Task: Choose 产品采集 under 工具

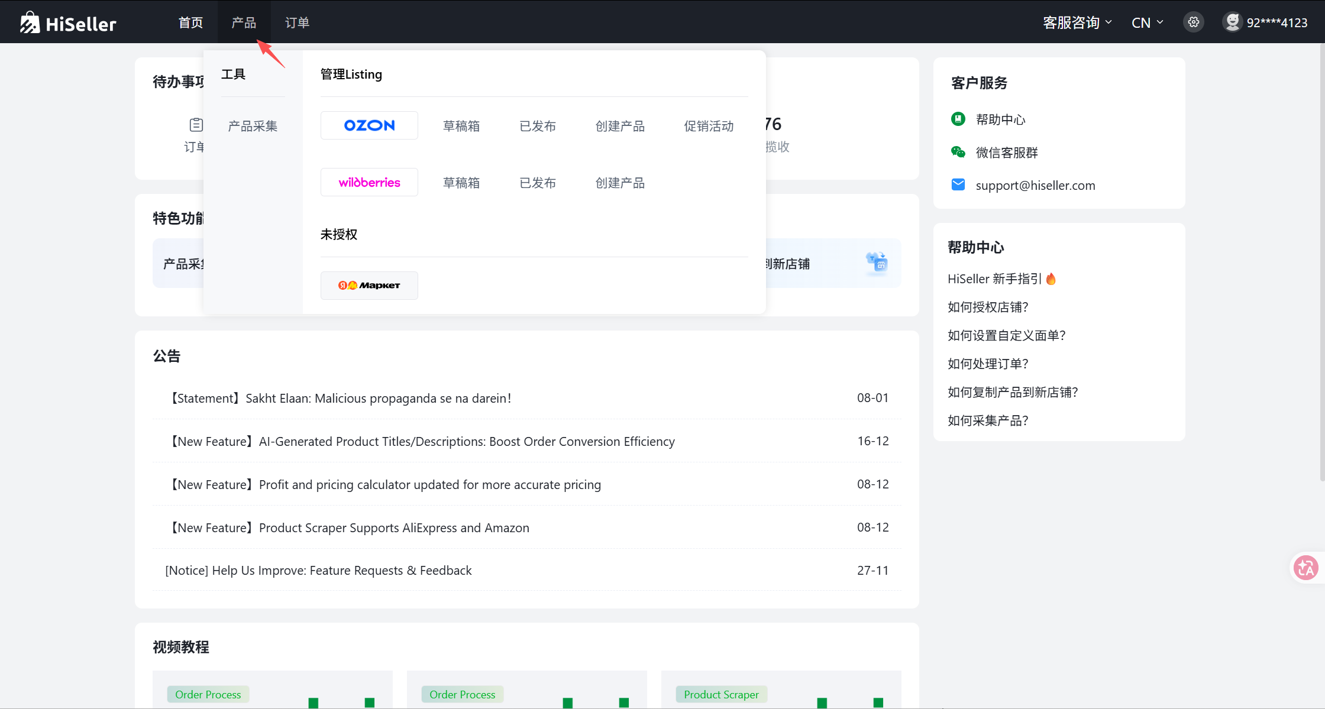Action: 253,126
